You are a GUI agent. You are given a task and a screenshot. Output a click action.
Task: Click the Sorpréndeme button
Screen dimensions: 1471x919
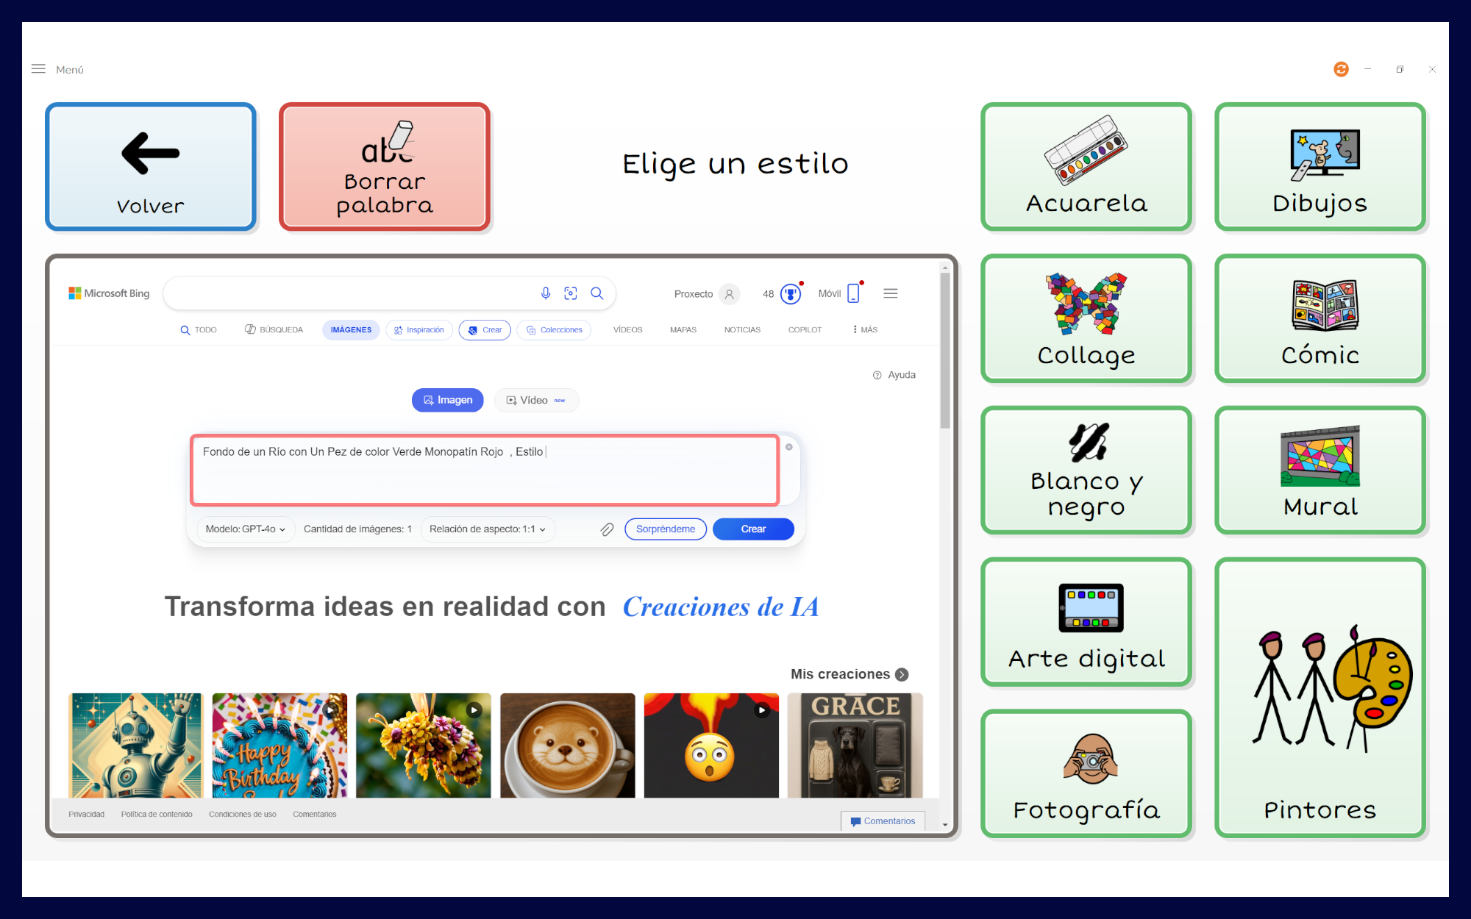coord(665,529)
